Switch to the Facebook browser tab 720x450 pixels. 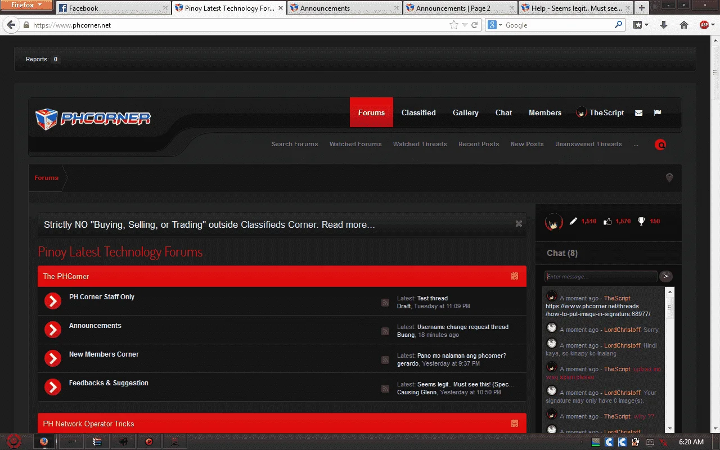pyautogui.click(x=112, y=8)
